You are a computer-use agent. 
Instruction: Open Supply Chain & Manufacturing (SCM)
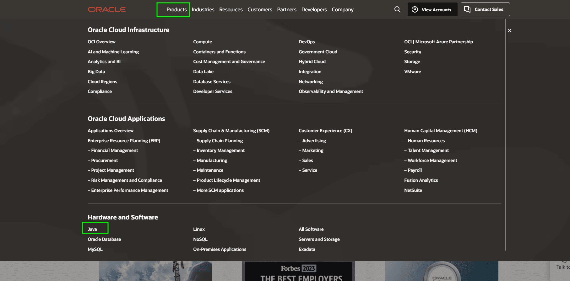tap(231, 131)
